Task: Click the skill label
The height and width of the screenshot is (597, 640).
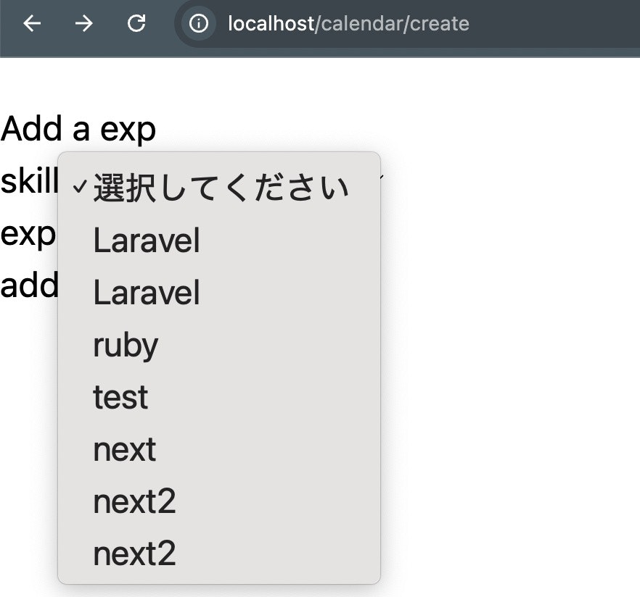Action: [29, 181]
